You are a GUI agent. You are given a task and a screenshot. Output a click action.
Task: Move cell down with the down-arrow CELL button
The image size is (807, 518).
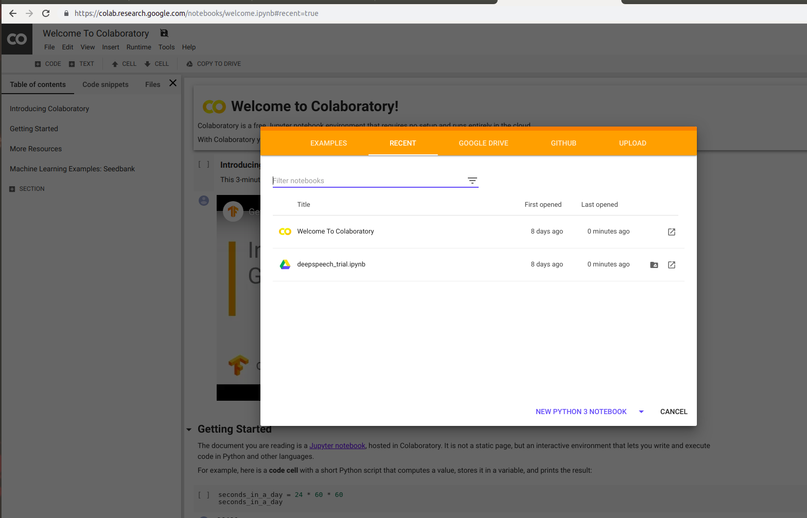[x=156, y=64]
